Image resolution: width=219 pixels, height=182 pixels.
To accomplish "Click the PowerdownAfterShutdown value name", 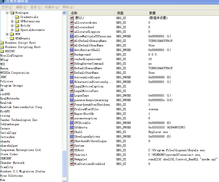I will coord(92,105).
